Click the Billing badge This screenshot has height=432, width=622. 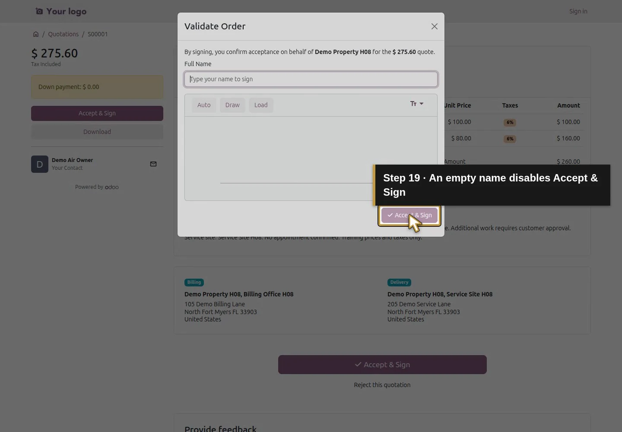(x=194, y=283)
